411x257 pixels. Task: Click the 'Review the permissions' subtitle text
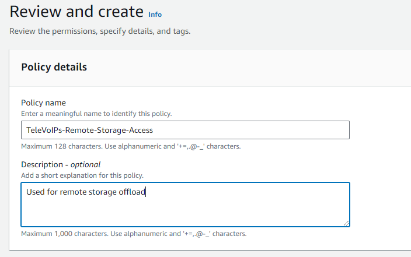coord(100,31)
